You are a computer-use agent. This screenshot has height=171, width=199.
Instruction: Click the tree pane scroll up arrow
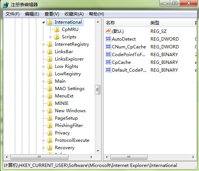98,22
